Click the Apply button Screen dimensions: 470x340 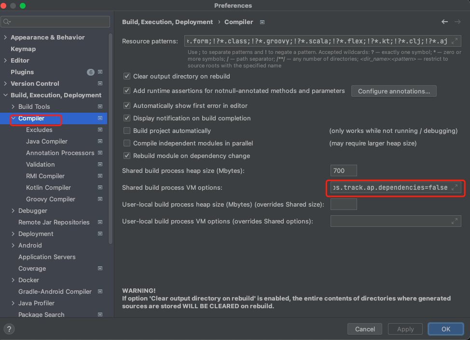[405, 329]
